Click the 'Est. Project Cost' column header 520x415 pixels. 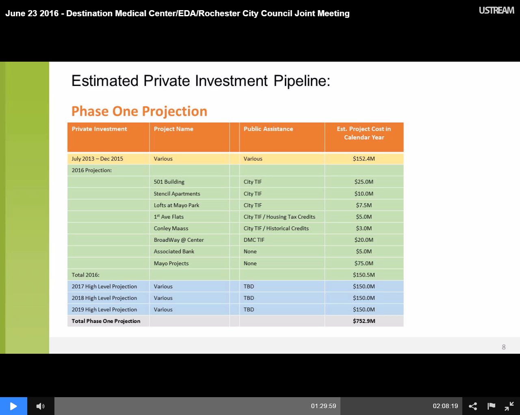(x=364, y=133)
